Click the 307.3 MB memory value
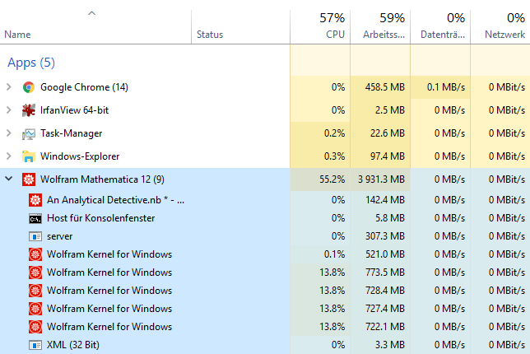 (385, 236)
